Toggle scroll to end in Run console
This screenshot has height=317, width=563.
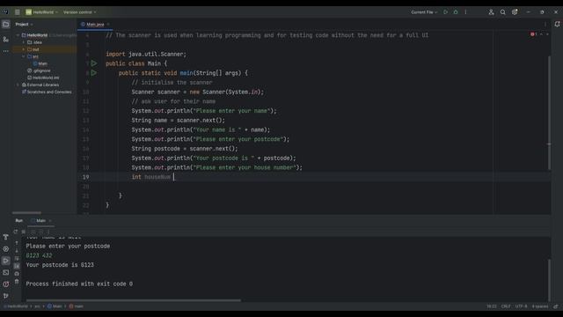(17, 266)
